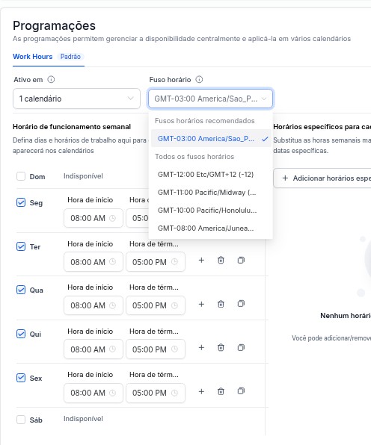The width and height of the screenshot is (371, 445).
Task: Copy Sex hours to other days
Action: tap(241, 391)
